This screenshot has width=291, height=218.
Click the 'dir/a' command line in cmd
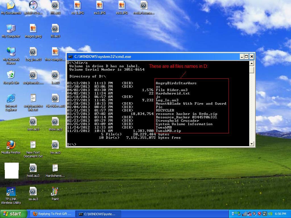77,63
